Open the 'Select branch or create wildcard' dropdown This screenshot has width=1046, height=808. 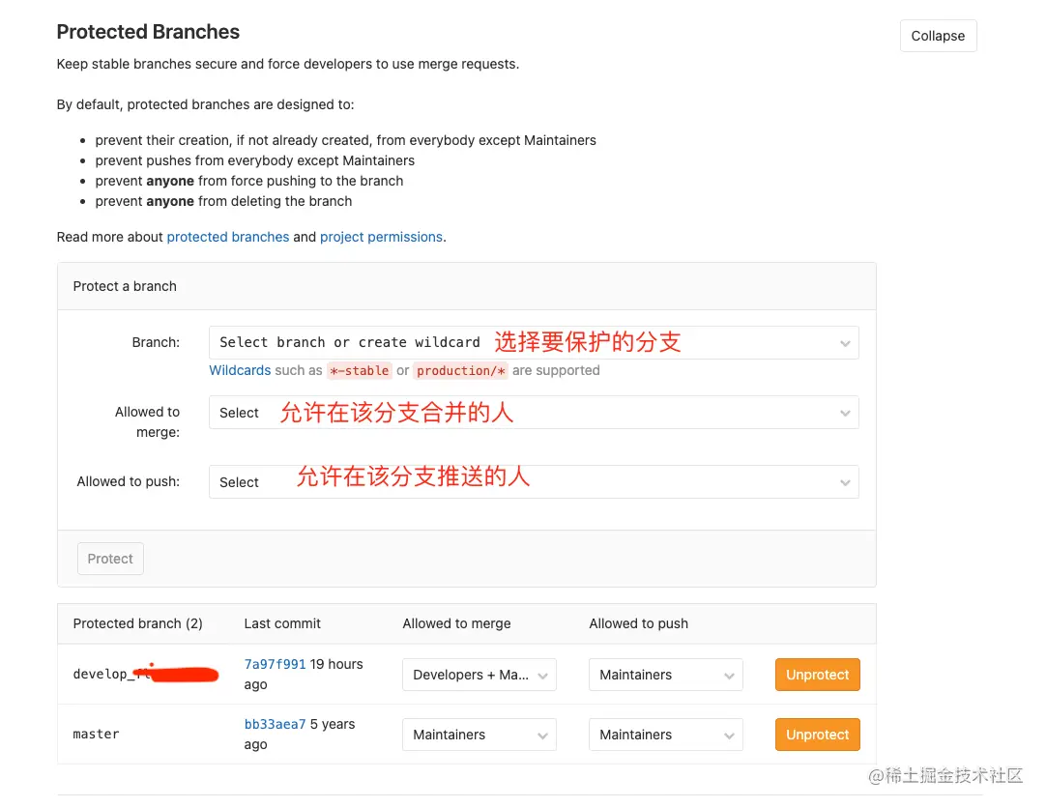click(534, 342)
